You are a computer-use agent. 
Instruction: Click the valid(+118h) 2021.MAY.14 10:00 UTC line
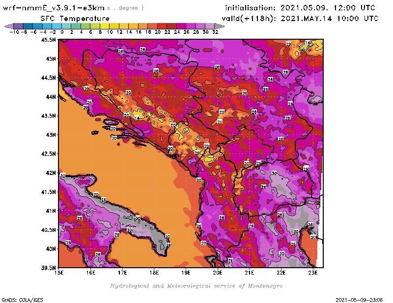[300, 19]
